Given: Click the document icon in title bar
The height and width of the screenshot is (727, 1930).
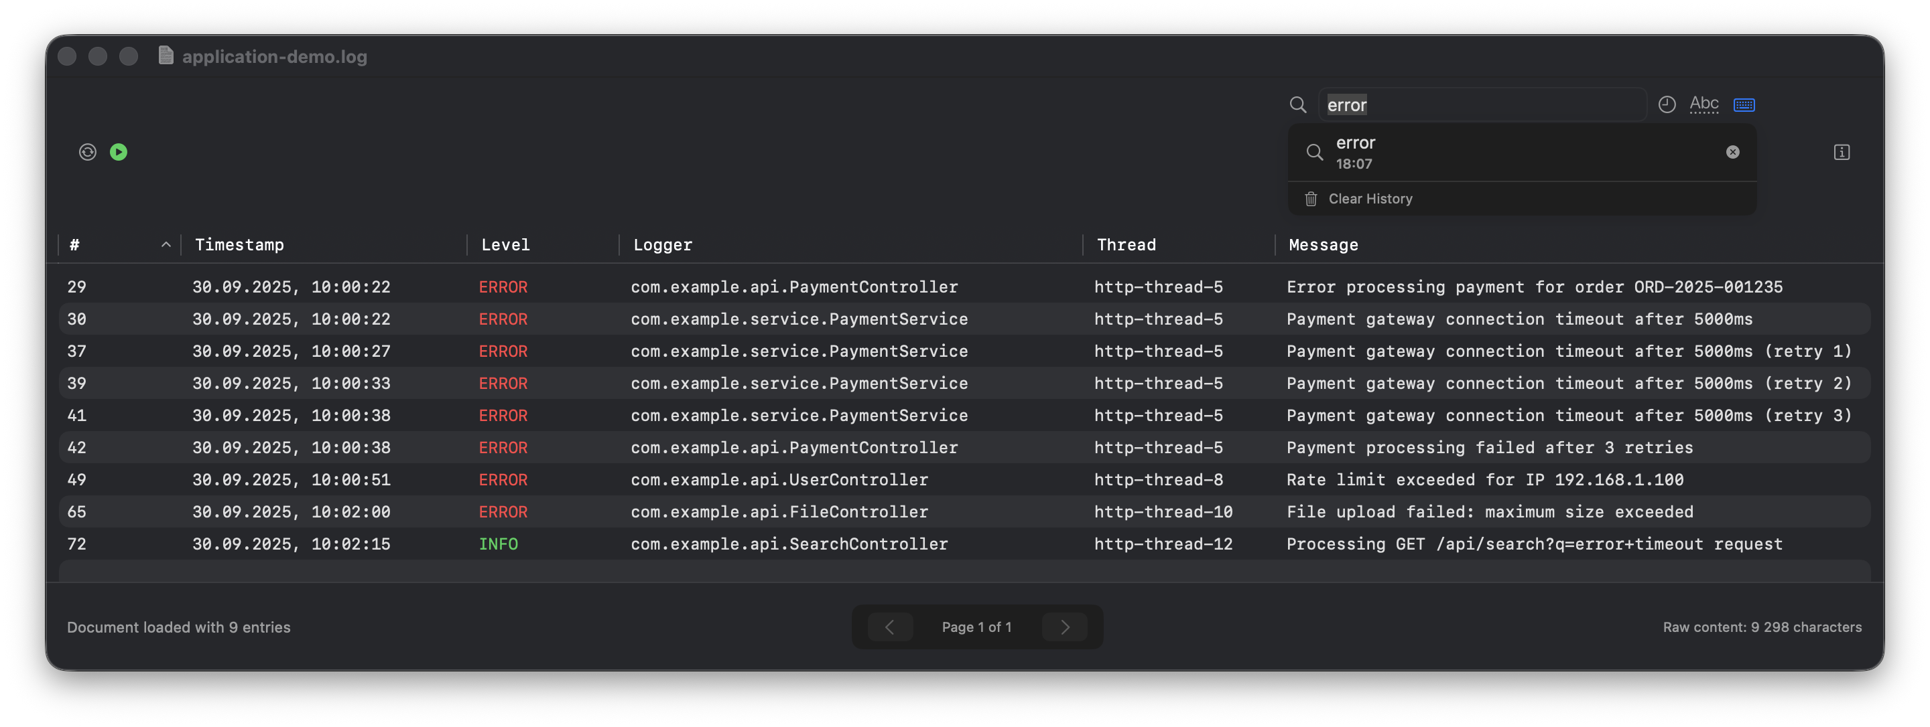Looking at the screenshot, I should pyautogui.click(x=166, y=56).
